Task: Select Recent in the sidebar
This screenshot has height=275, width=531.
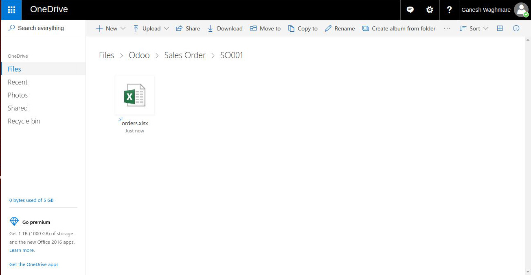Action: (44, 82)
